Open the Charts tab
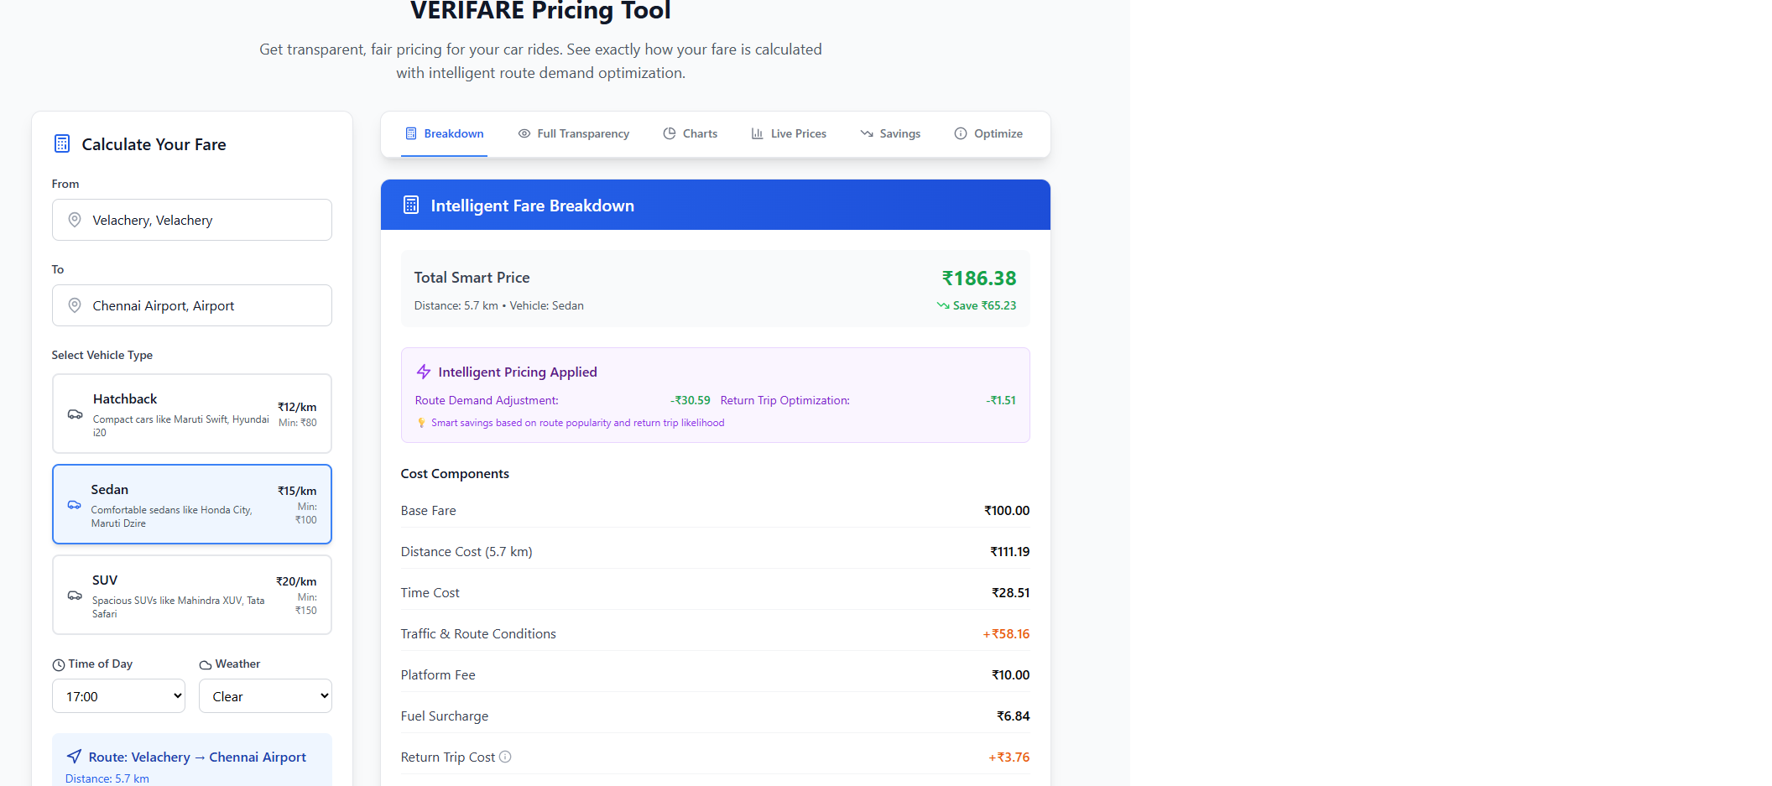Viewport: 1772px width, 786px height. pyautogui.click(x=690, y=134)
